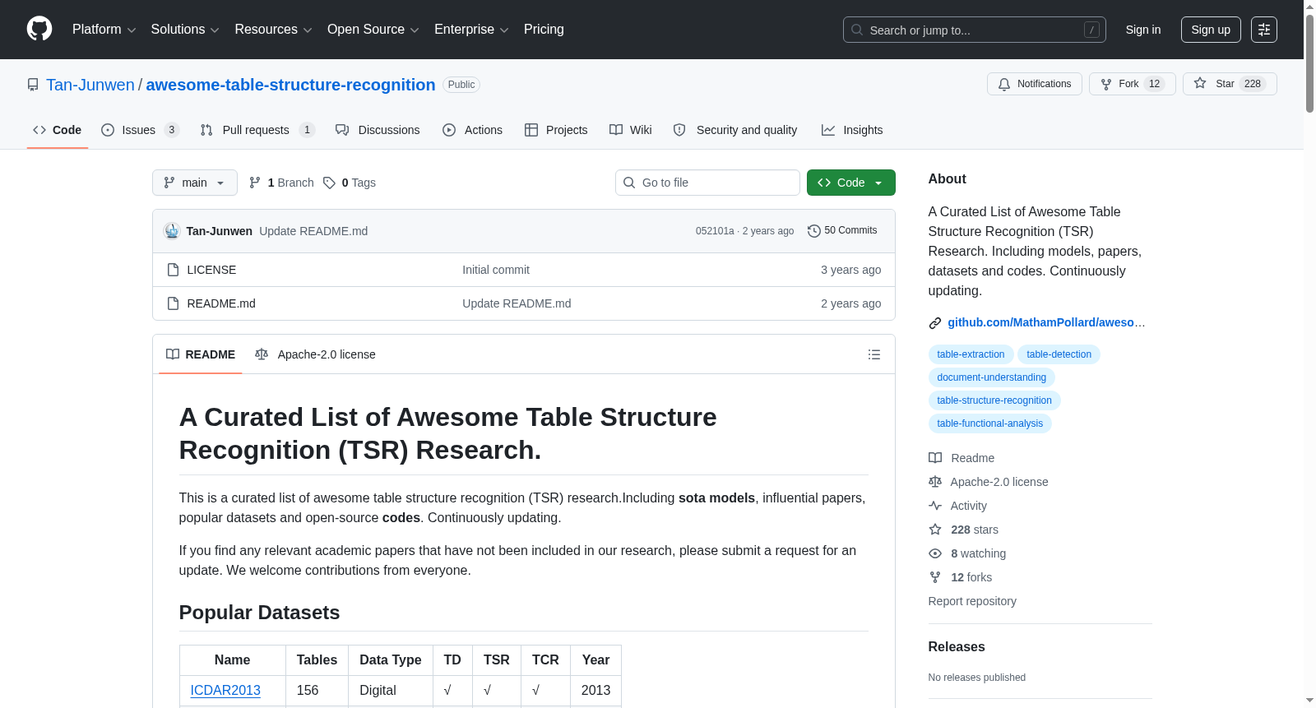Open awesome-table-structure-recognition repository link
Screen dimensions: 1316x708
(290, 85)
